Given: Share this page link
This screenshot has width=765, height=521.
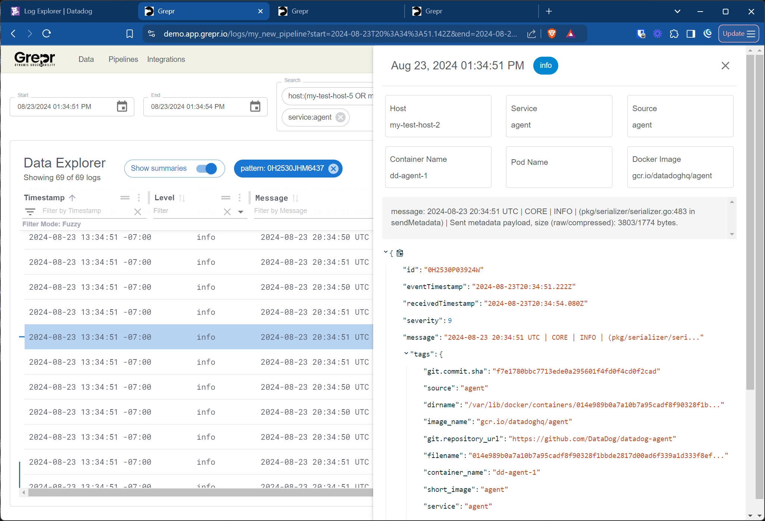Looking at the screenshot, I should pyautogui.click(x=531, y=34).
